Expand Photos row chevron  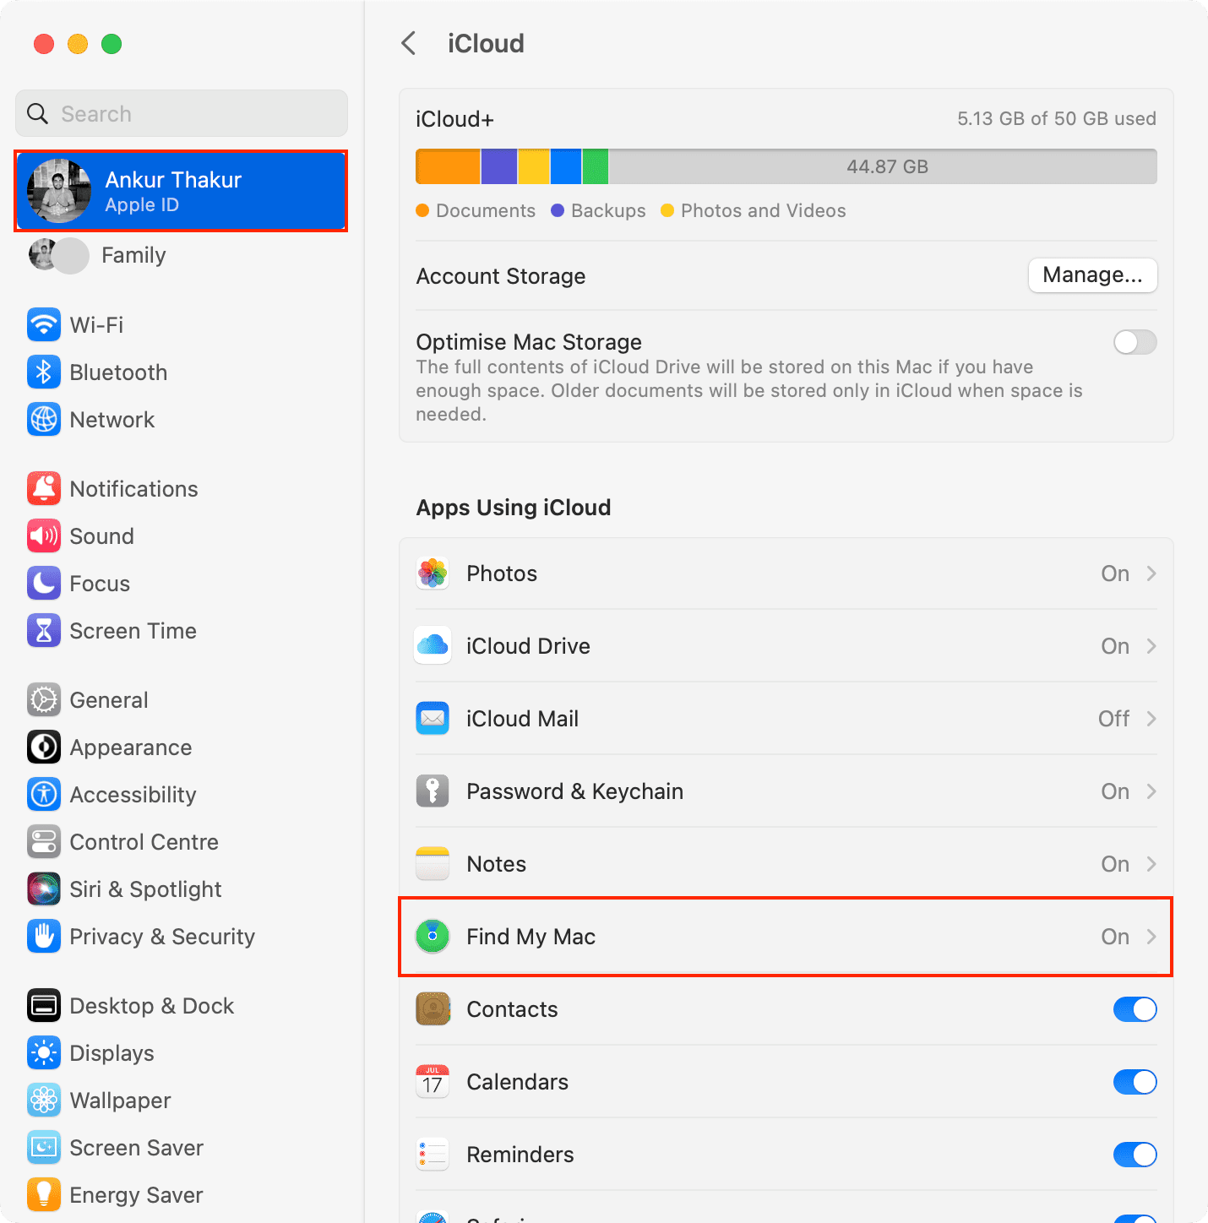(1151, 573)
